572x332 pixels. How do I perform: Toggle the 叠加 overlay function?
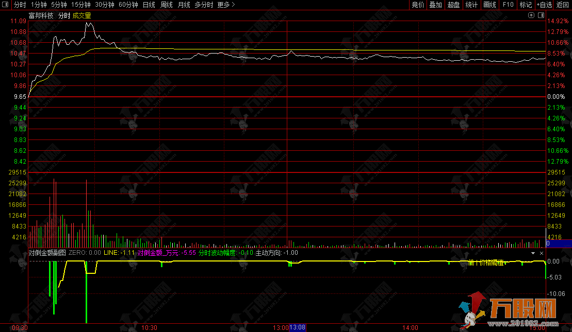[x=436, y=5]
